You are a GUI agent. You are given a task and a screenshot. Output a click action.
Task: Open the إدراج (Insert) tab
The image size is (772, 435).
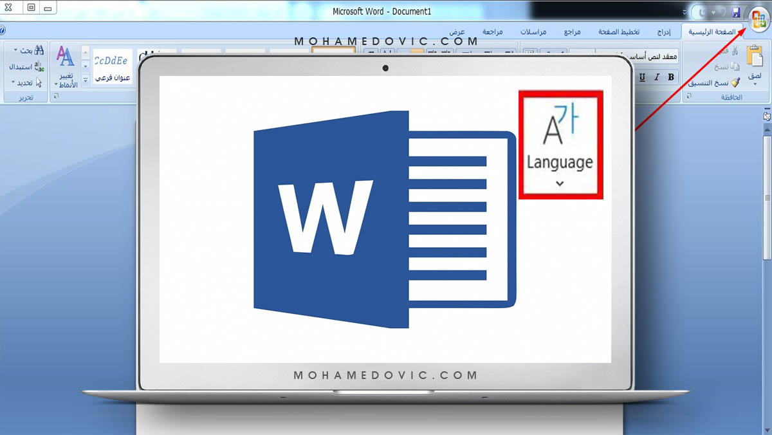pyautogui.click(x=664, y=32)
